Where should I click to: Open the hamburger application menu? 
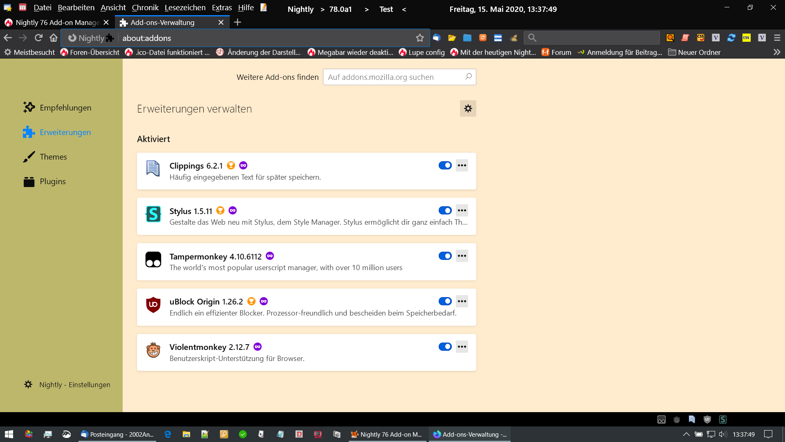pos(777,38)
